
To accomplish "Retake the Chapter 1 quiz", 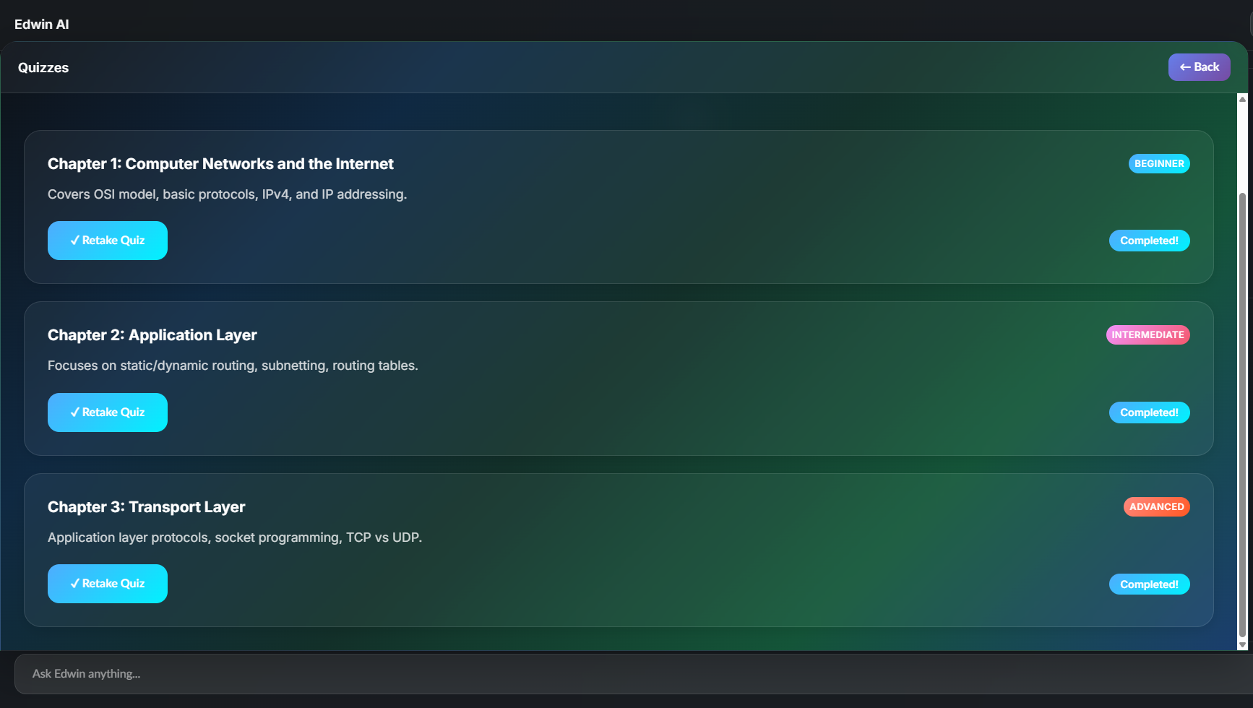I will point(108,241).
